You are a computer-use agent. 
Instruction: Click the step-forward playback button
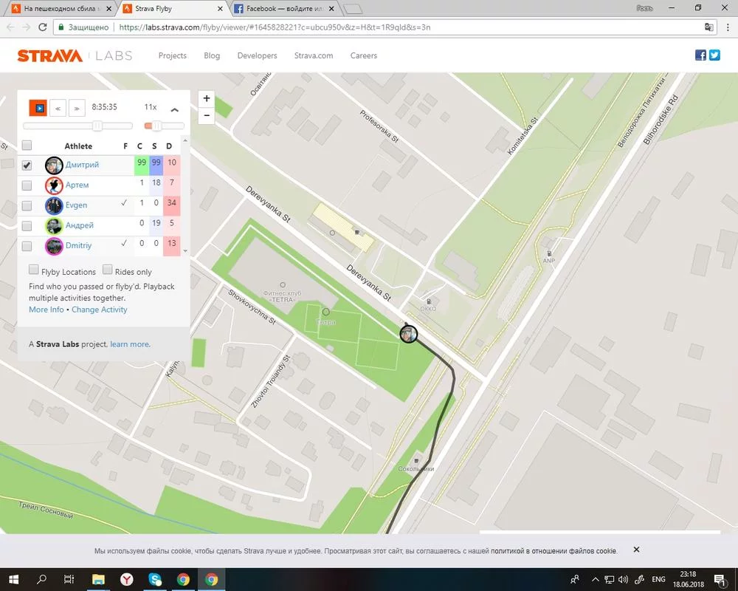click(x=77, y=108)
